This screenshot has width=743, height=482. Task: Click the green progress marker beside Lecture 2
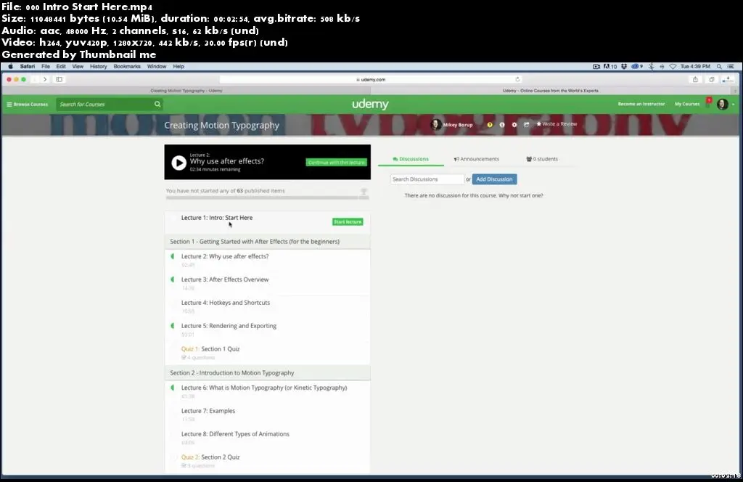pyautogui.click(x=173, y=256)
